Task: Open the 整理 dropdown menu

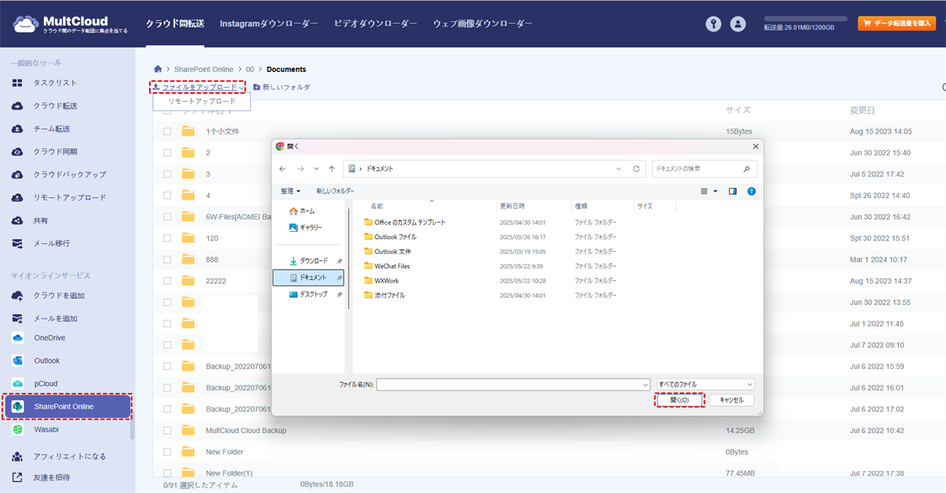Action: tap(291, 191)
